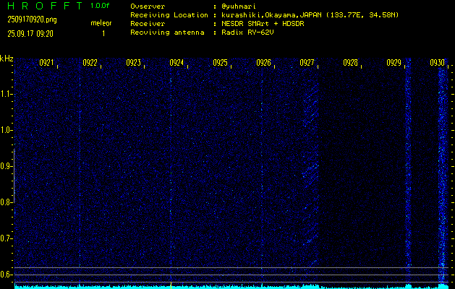The image size is (455, 289).
Task: Click the date stamp 25.09.17 09:20
Action: point(30,34)
